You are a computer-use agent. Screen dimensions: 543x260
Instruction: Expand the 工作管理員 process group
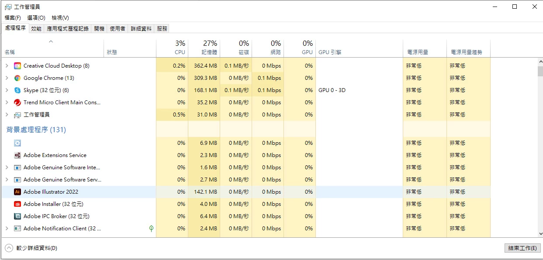click(x=7, y=115)
